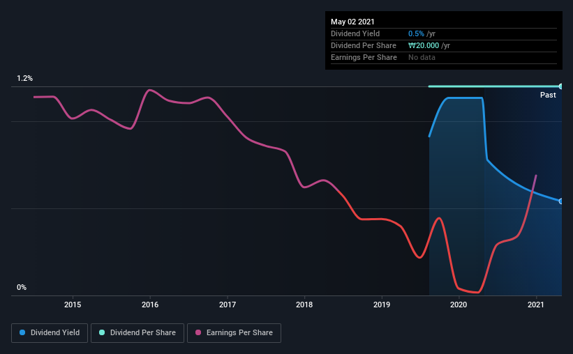Screen dimensions: 573x354
Task: Click the blue endpoint marker of the yield line
Action: coord(560,201)
